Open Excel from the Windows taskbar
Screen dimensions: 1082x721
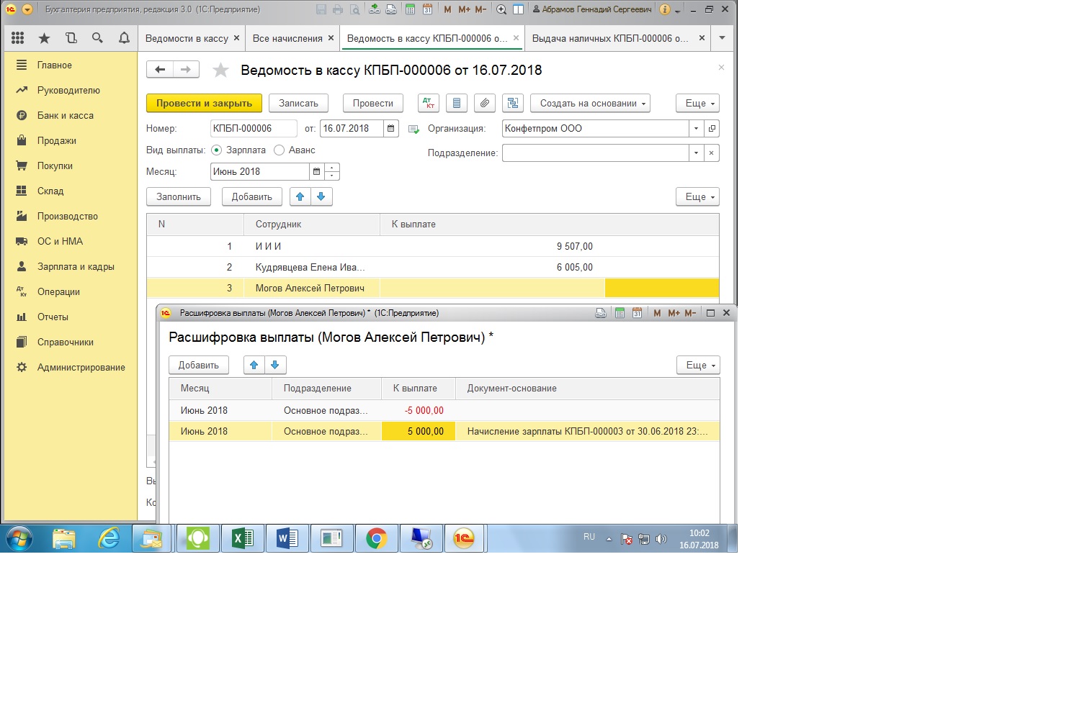tap(243, 538)
